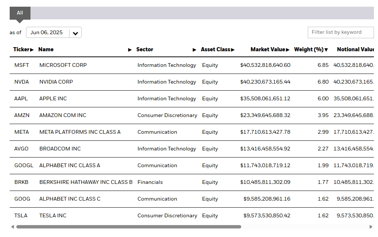Click the left scroll arrow of horizontal scrollbar
This screenshot has height=237, width=378.
(x=13, y=227)
